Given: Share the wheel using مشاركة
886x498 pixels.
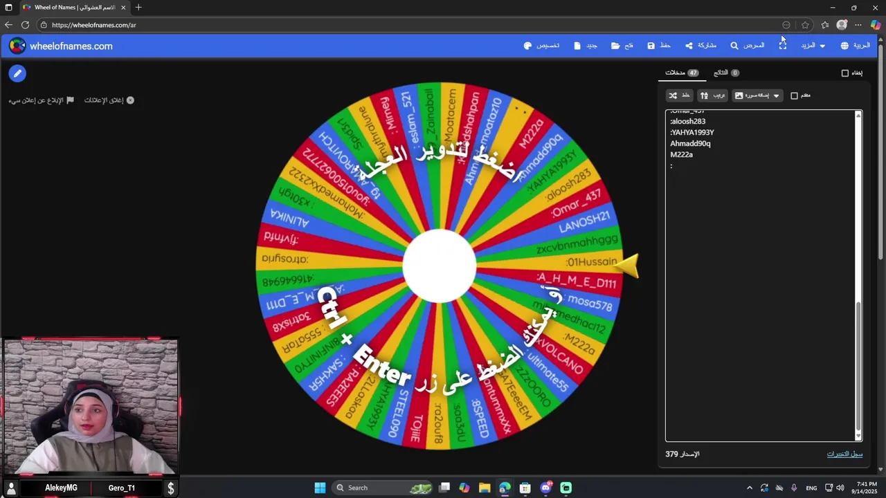Looking at the screenshot, I should pos(700,46).
